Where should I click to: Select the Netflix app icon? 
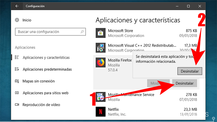[x=100, y=111]
